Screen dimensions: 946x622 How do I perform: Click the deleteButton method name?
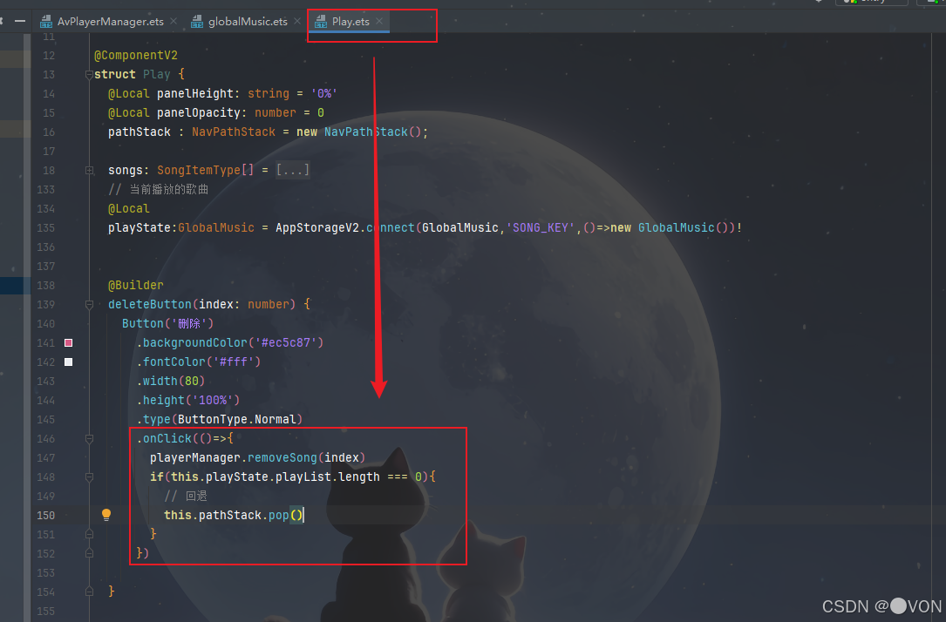click(150, 304)
